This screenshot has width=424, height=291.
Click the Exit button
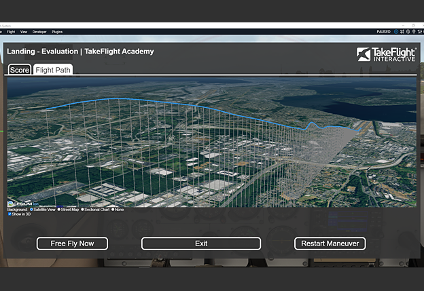coord(201,244)
